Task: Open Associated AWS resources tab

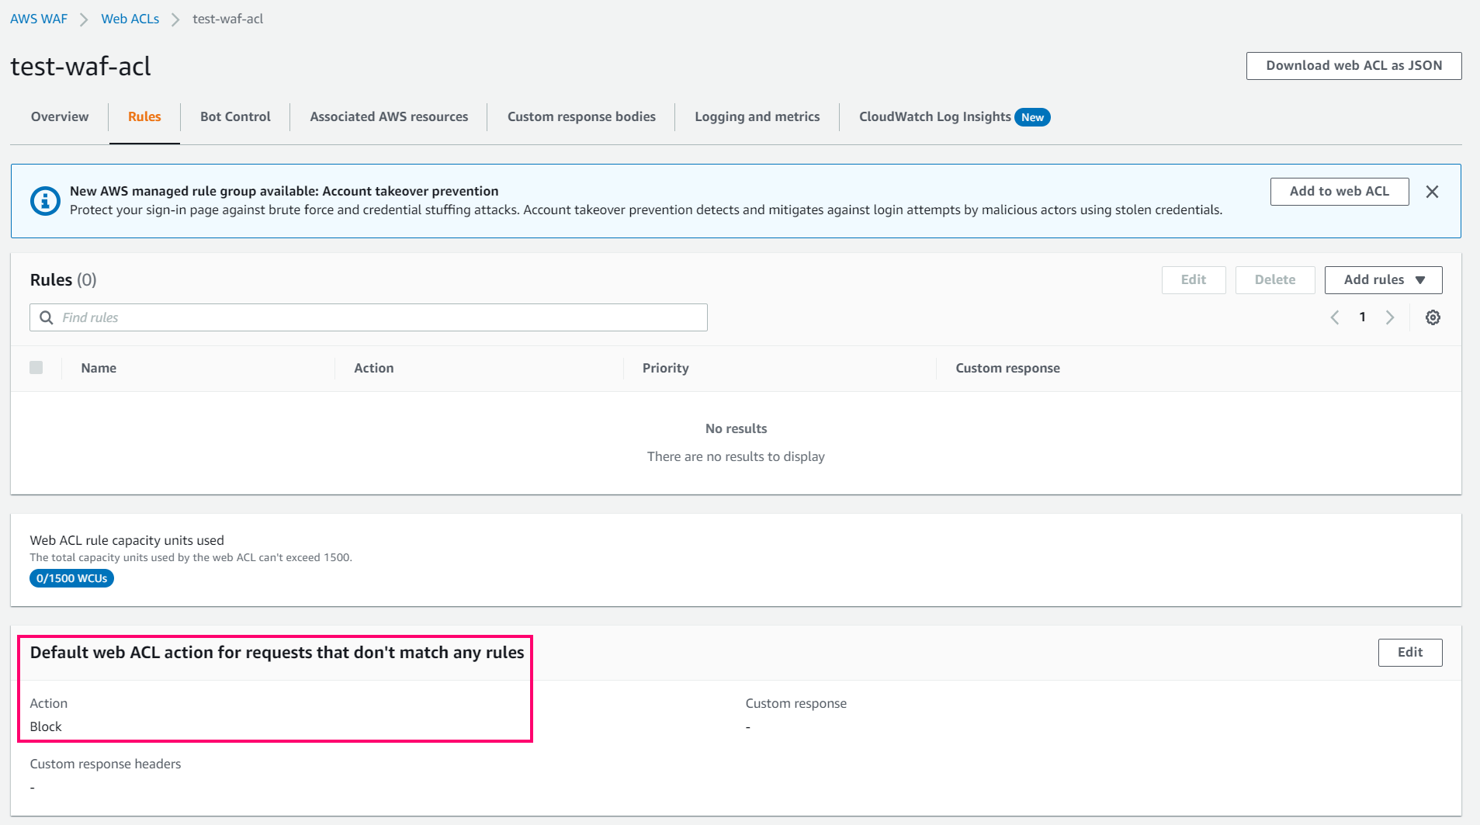Action: pos(389,116)
